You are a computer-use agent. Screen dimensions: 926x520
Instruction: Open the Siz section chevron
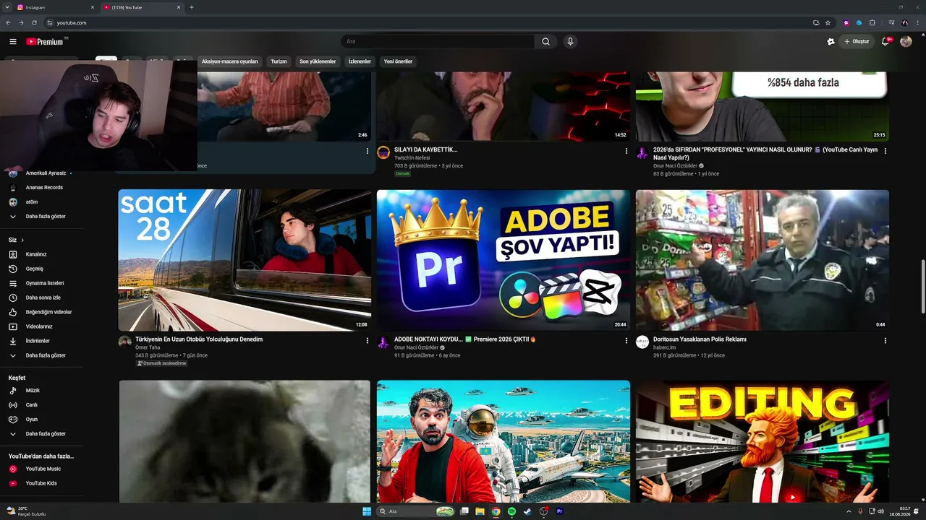click(x=22, y=240)
